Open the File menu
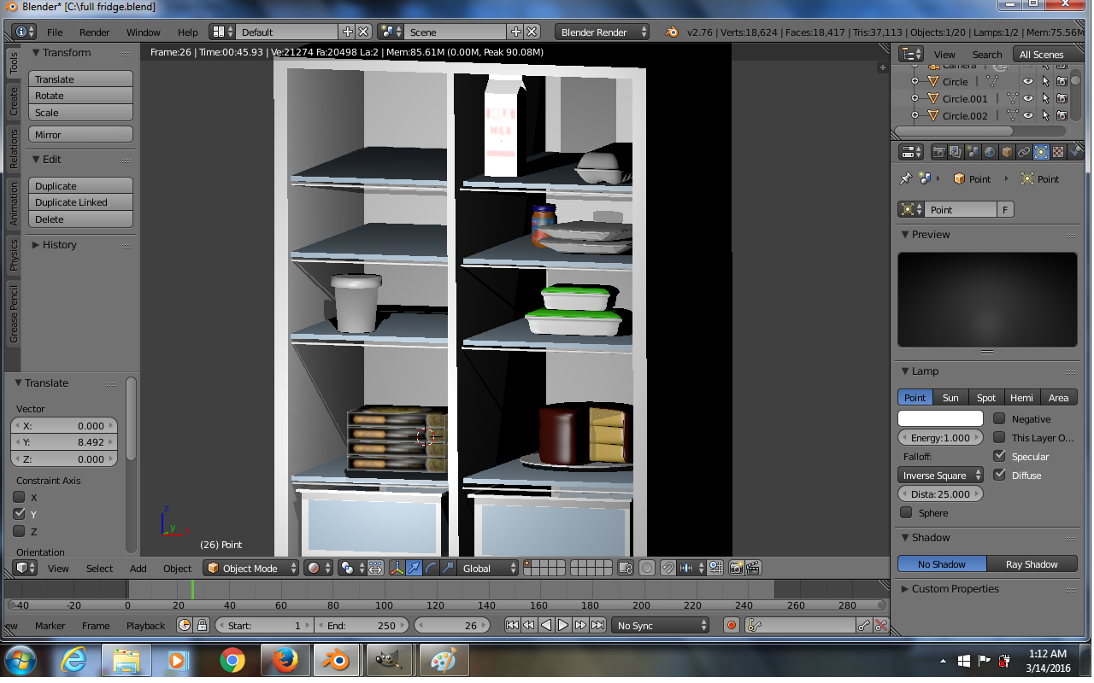The image size is (1094, 683). click(55, 32)
